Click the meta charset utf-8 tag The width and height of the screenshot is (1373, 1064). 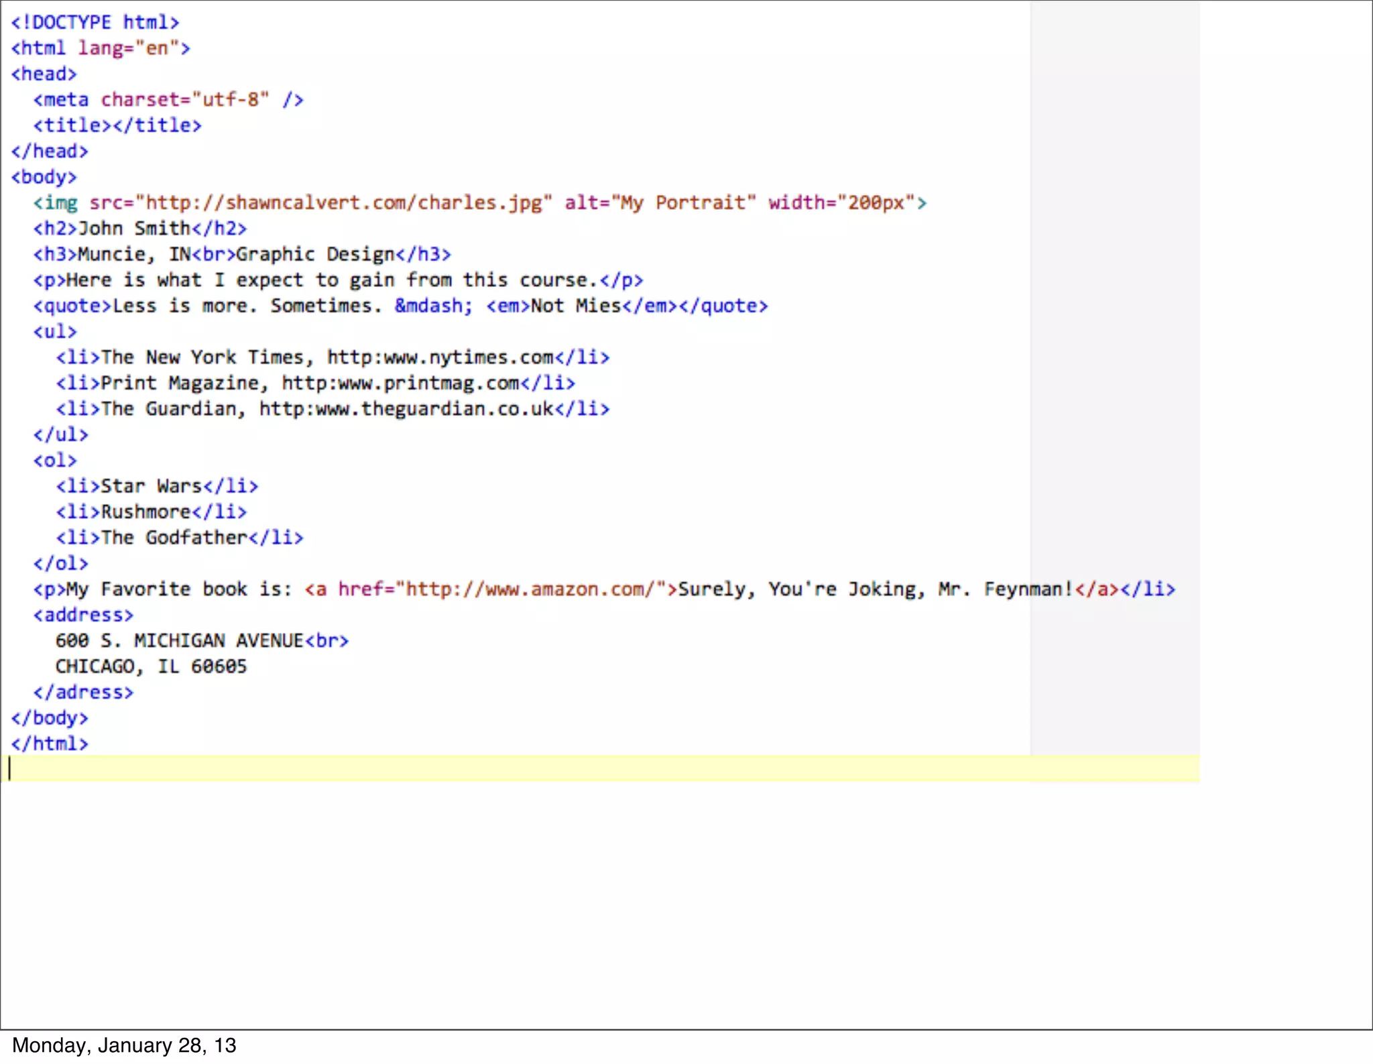(168, 100)
